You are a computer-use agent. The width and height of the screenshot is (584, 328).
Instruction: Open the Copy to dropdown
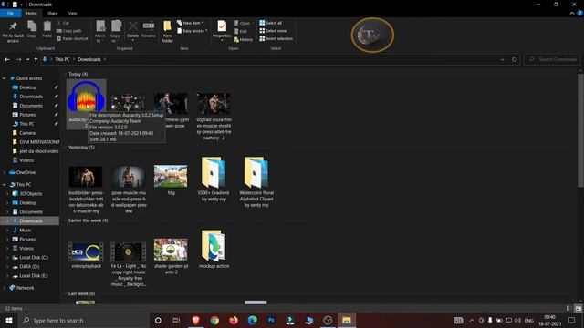(116, 32)
